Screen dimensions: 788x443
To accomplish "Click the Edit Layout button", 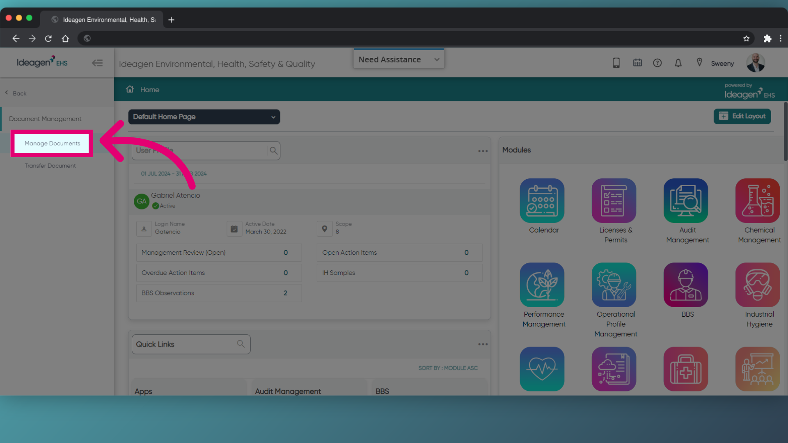I will pyautogui.click(x=742, y=116).
